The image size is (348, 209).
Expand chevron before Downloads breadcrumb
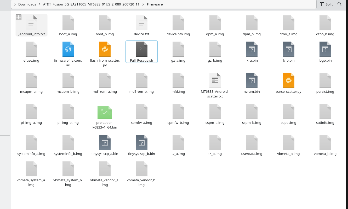point(15,4)
